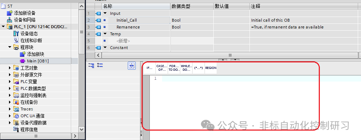Viewport: 361px width, 140px height.
Task: Insert REGION snippet
Action: click(x=211, y=68)
